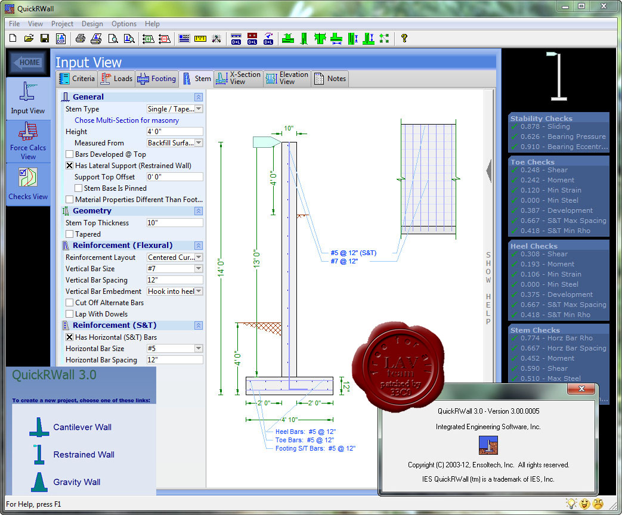Toggle Material Properties Different Than Footing checkbox
Image resolution: width=622 pixels, height=515 pixels.
pyautogui.click(x=69, y=200)
